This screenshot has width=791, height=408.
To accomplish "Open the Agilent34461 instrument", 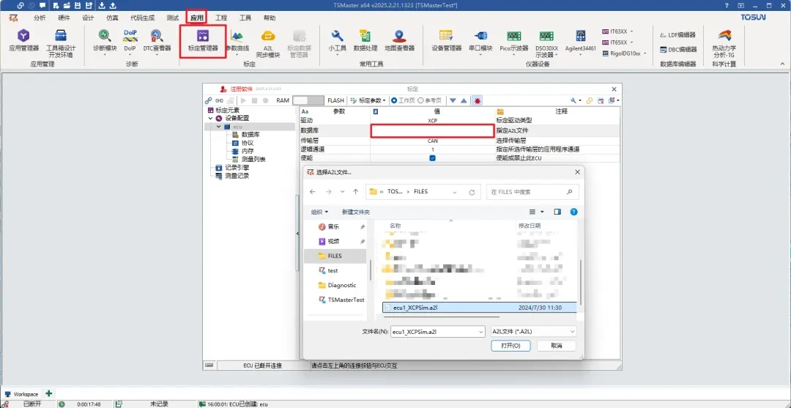I will pos(580,40).
